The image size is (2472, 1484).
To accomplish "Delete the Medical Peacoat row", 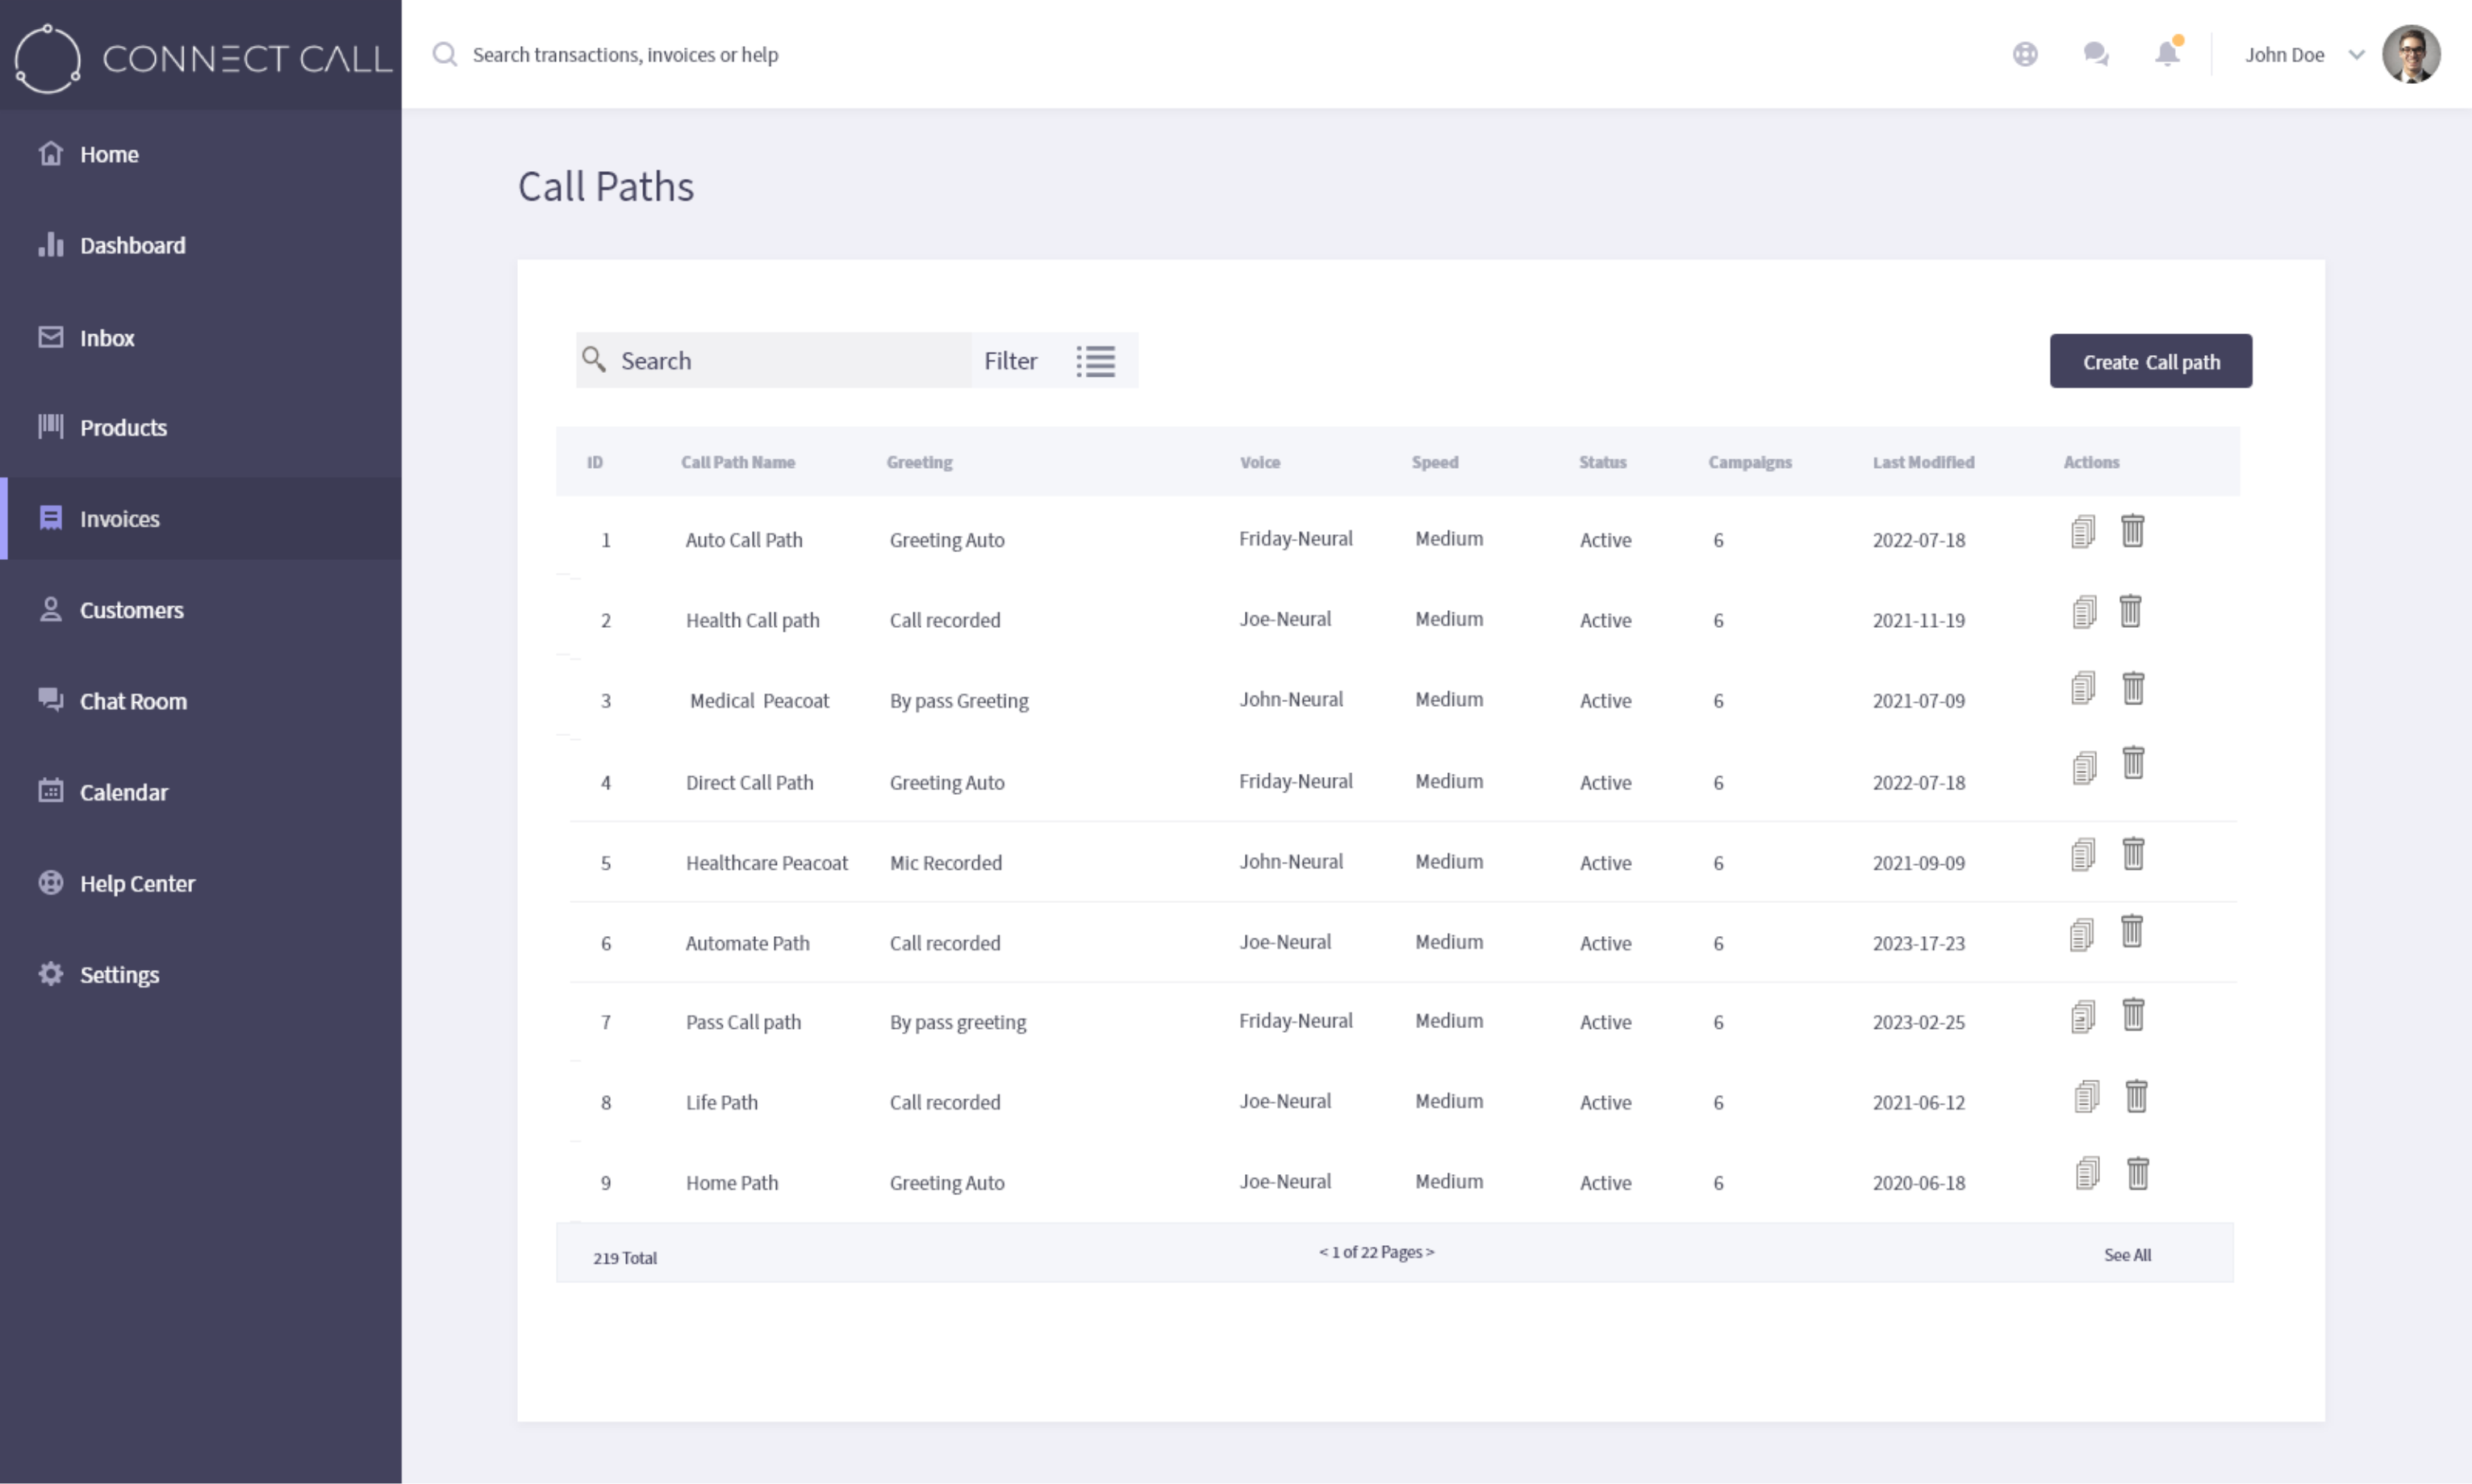I will coord(2133,688).
